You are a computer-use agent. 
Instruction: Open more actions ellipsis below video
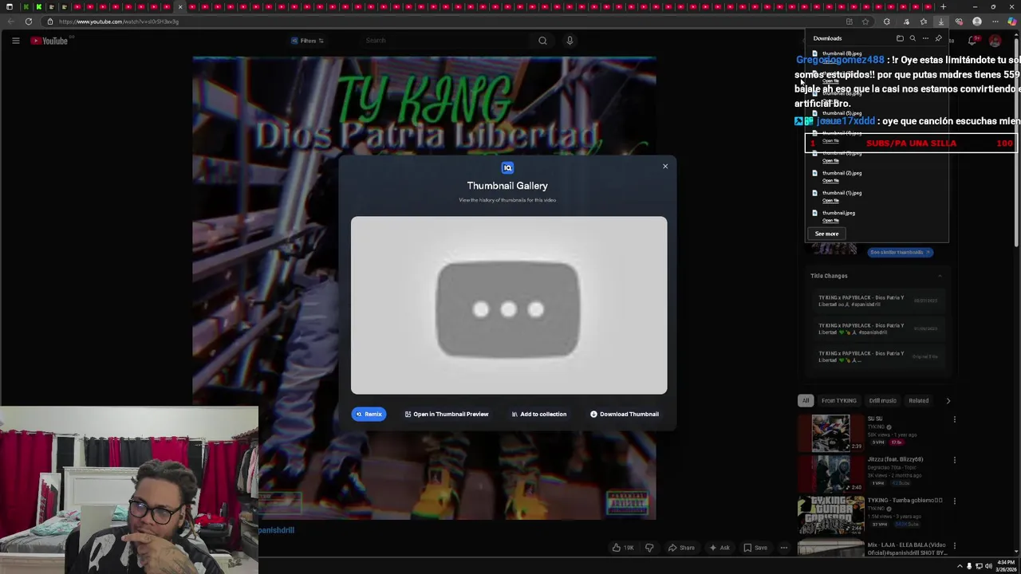pos(784,548)
